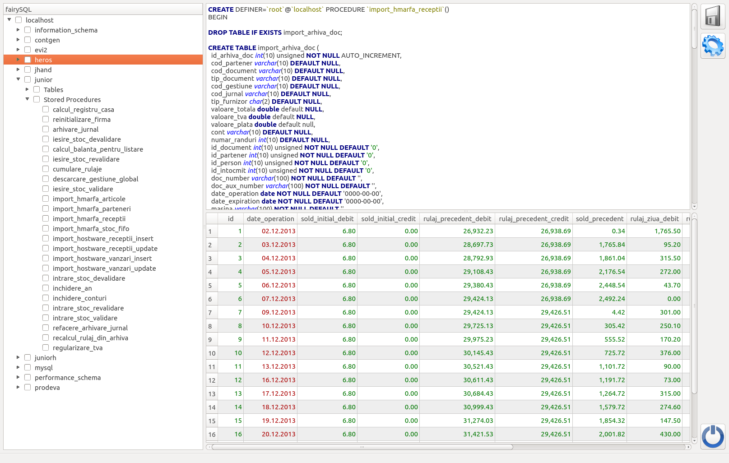The image size is (729, 463).
Task: Click the results horizontal scrollbar
Action: (x=362, y=447)
